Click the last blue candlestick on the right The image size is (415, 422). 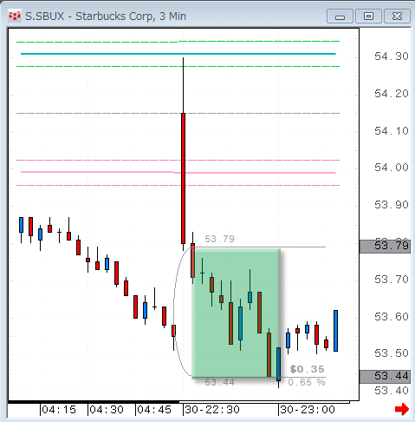click(335, 331)
